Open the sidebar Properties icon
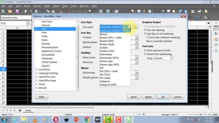 pos(216,28)
